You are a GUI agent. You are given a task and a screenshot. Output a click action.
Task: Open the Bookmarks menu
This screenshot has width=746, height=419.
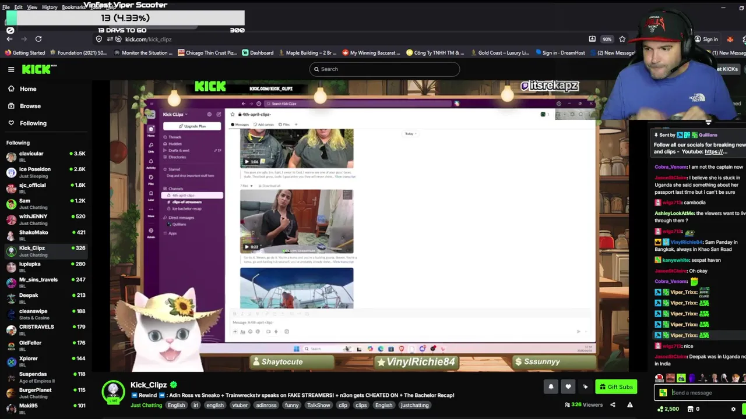point(73,7)
